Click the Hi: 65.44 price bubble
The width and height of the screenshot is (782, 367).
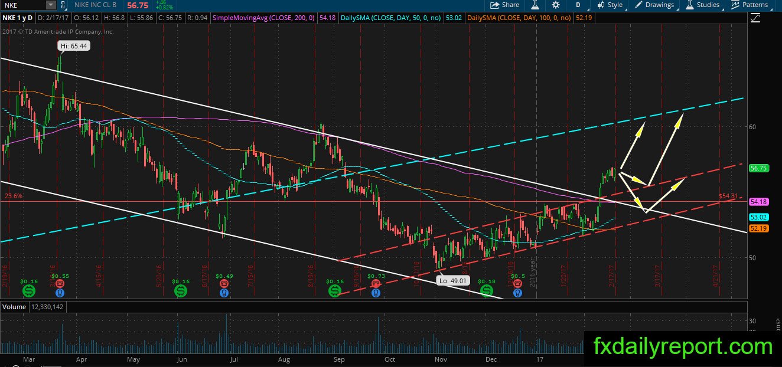pos(74,45)
